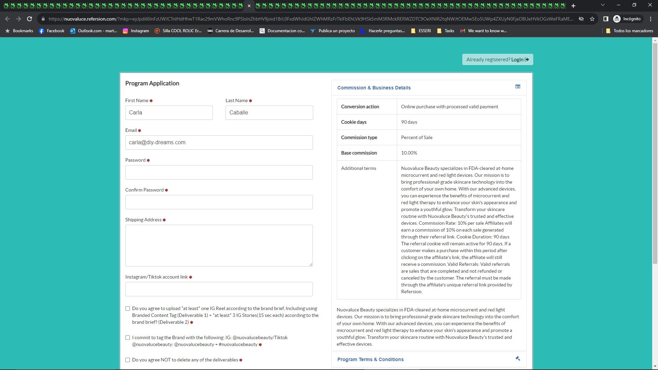This screenshot has width=658, height=370.
Task: Check the commit to tag the Brand box
Action: point(128,338)
